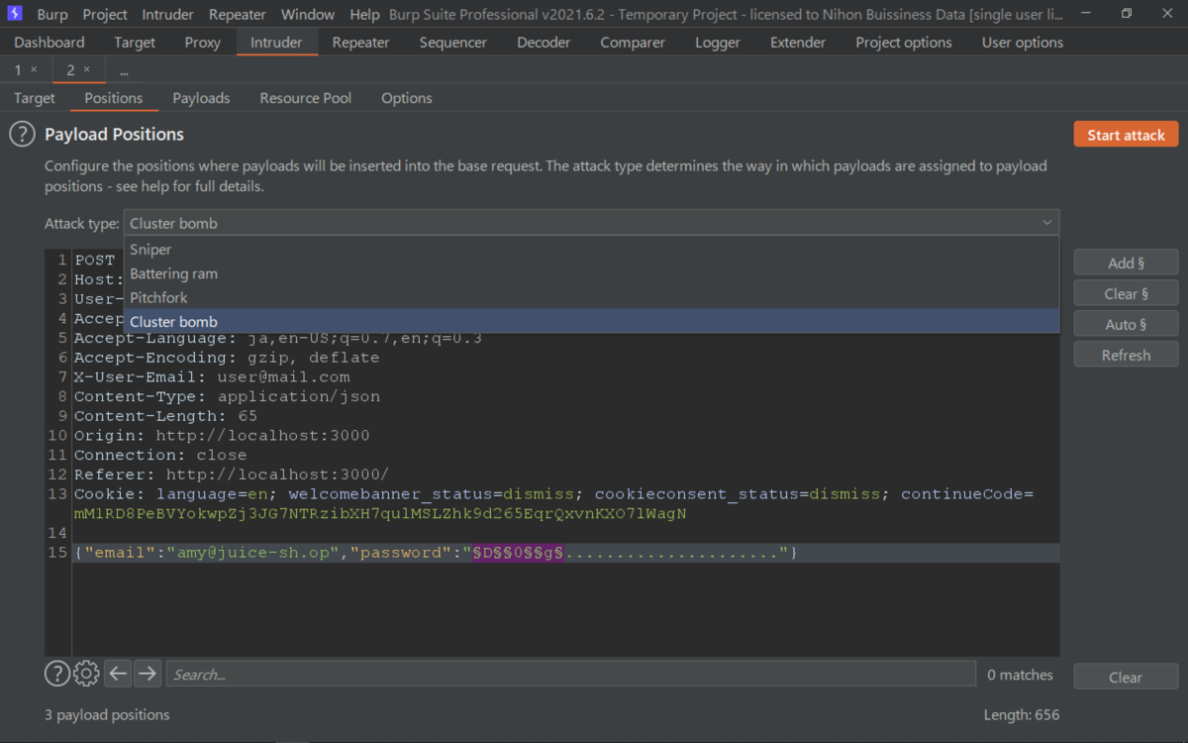Select Cluster bomb option in list

pos(591,321)
